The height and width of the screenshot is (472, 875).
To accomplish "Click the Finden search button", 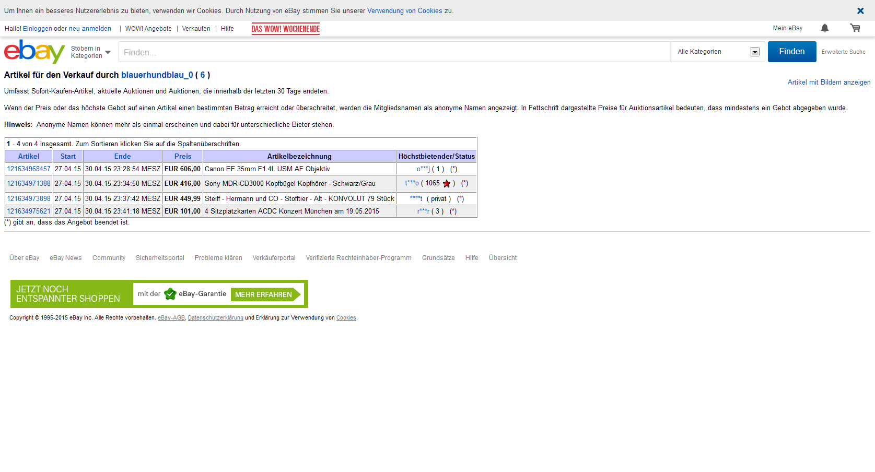I will (x=792, y=52).
